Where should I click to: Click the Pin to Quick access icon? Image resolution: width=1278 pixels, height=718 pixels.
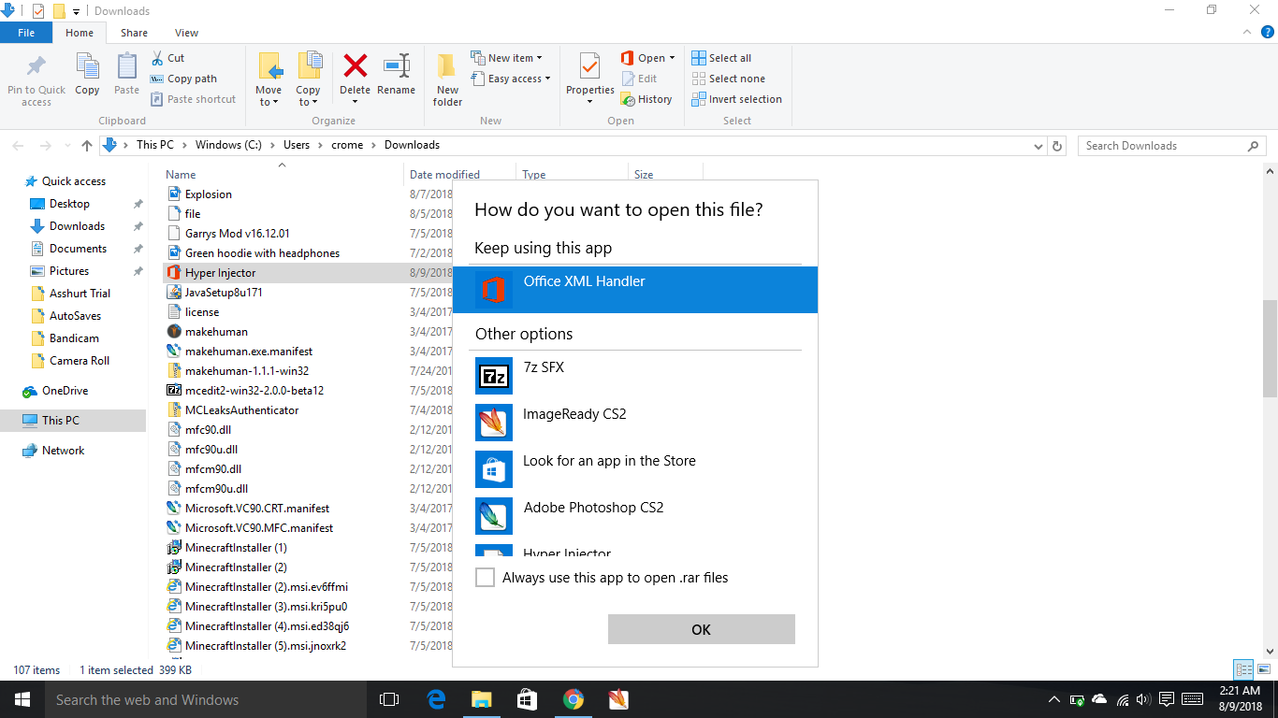(x=36, y=67)
